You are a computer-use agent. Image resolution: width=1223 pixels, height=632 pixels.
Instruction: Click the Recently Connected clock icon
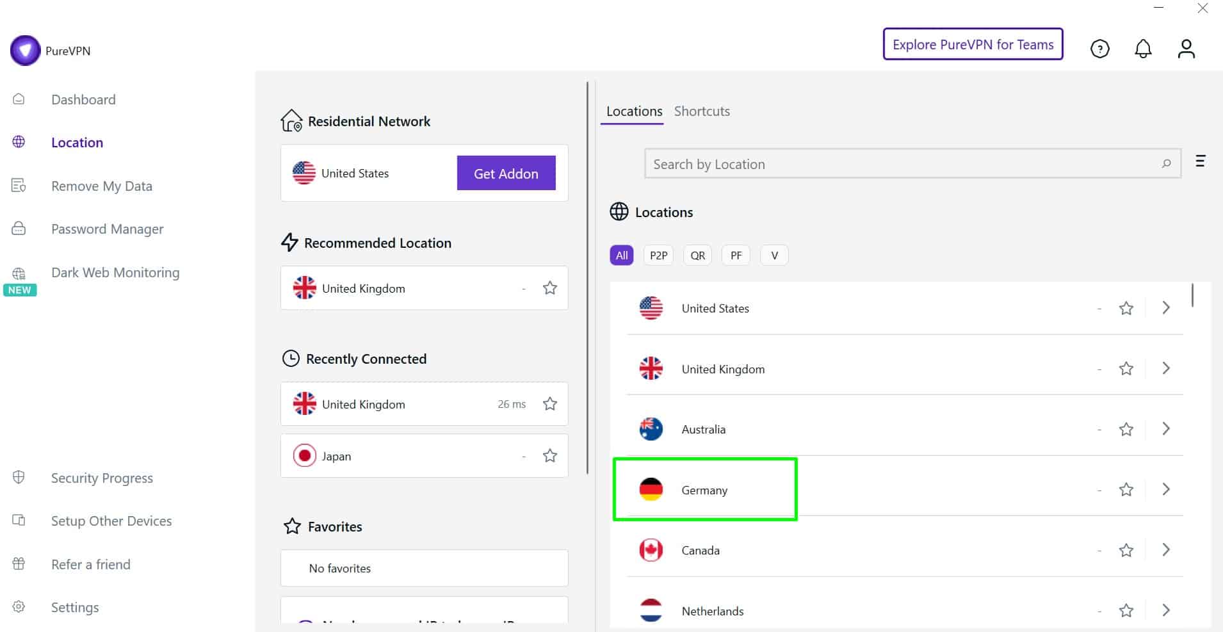(291, 359)
